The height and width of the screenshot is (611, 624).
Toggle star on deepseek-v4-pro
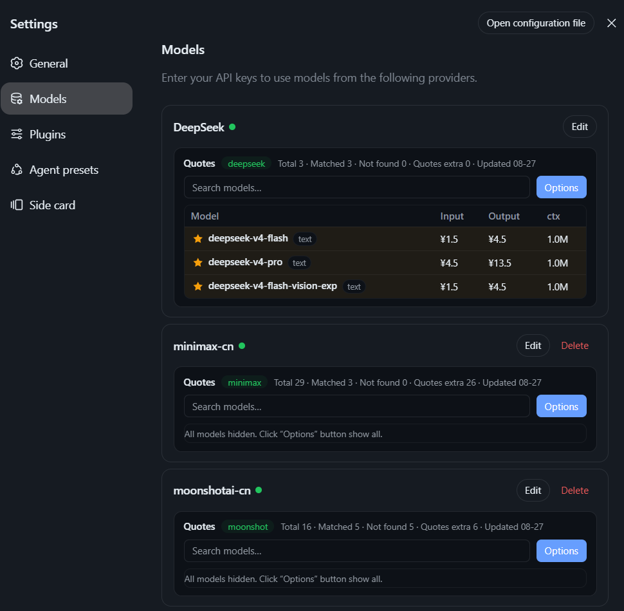point(197,263)
